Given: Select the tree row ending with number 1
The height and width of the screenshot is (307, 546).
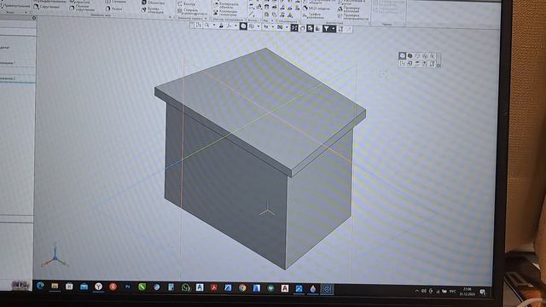Looking at the screenshot, I should point(18,63).
